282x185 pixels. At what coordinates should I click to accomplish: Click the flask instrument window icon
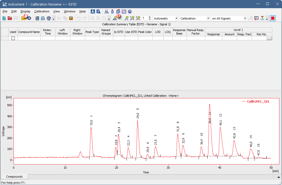[x=98, y=12]
